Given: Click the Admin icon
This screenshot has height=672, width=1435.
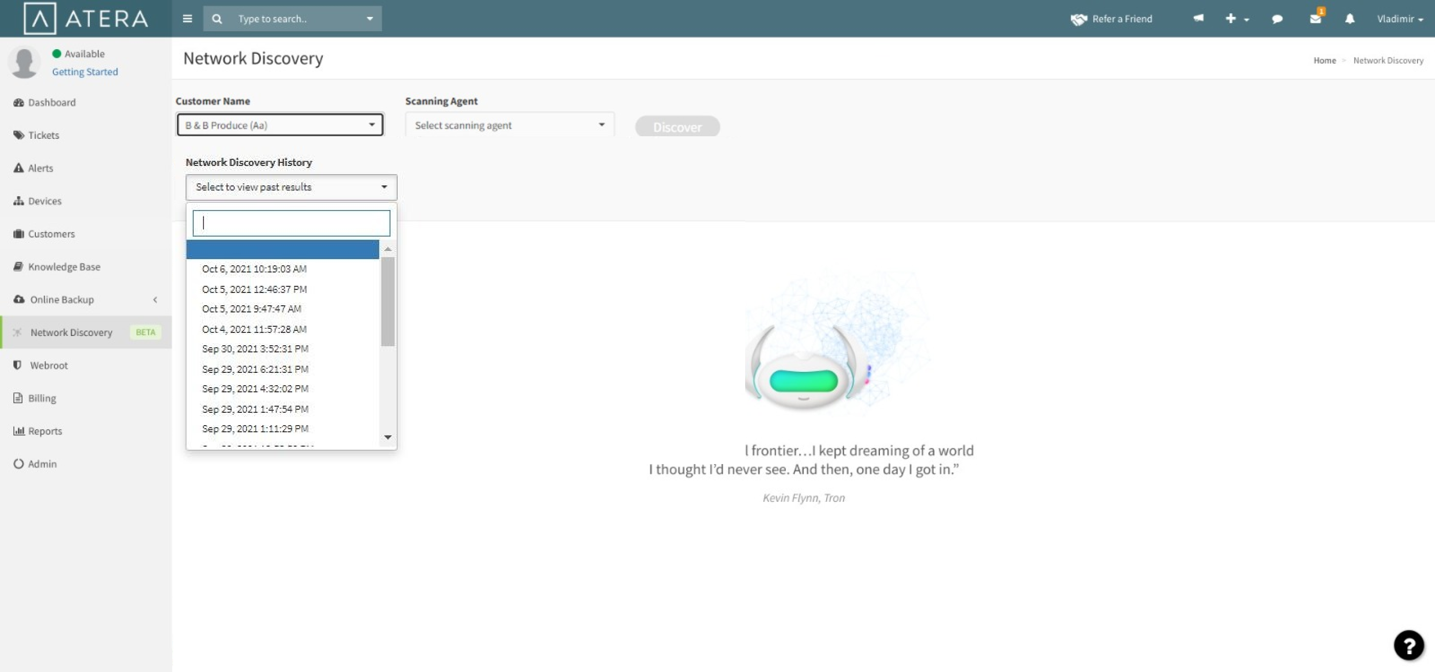Looking at the screenshot, I should tap(18, 463).
